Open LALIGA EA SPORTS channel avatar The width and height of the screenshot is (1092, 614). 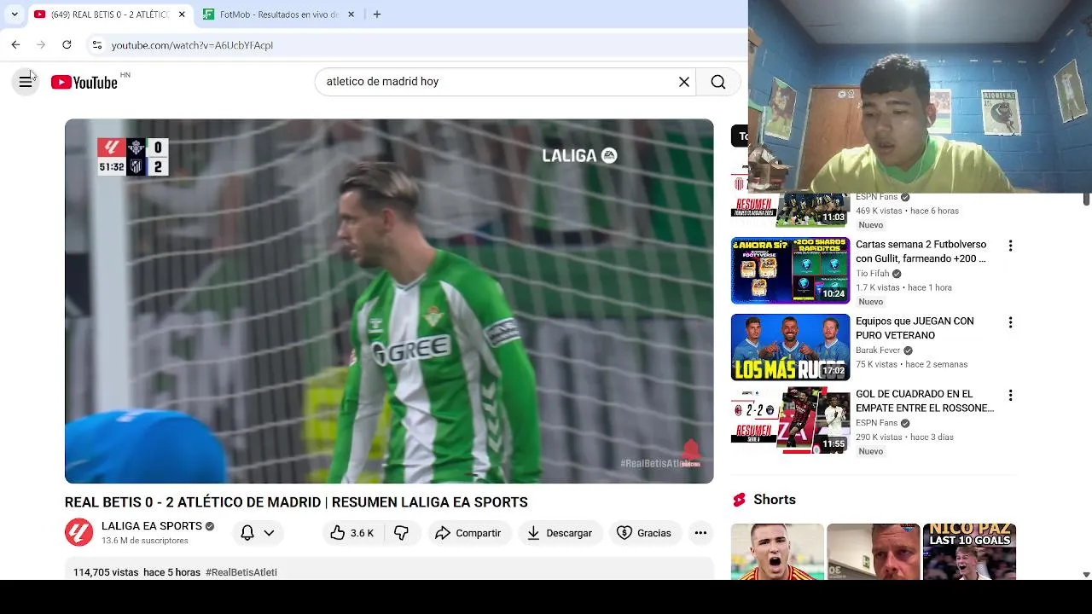coord(79,533)
